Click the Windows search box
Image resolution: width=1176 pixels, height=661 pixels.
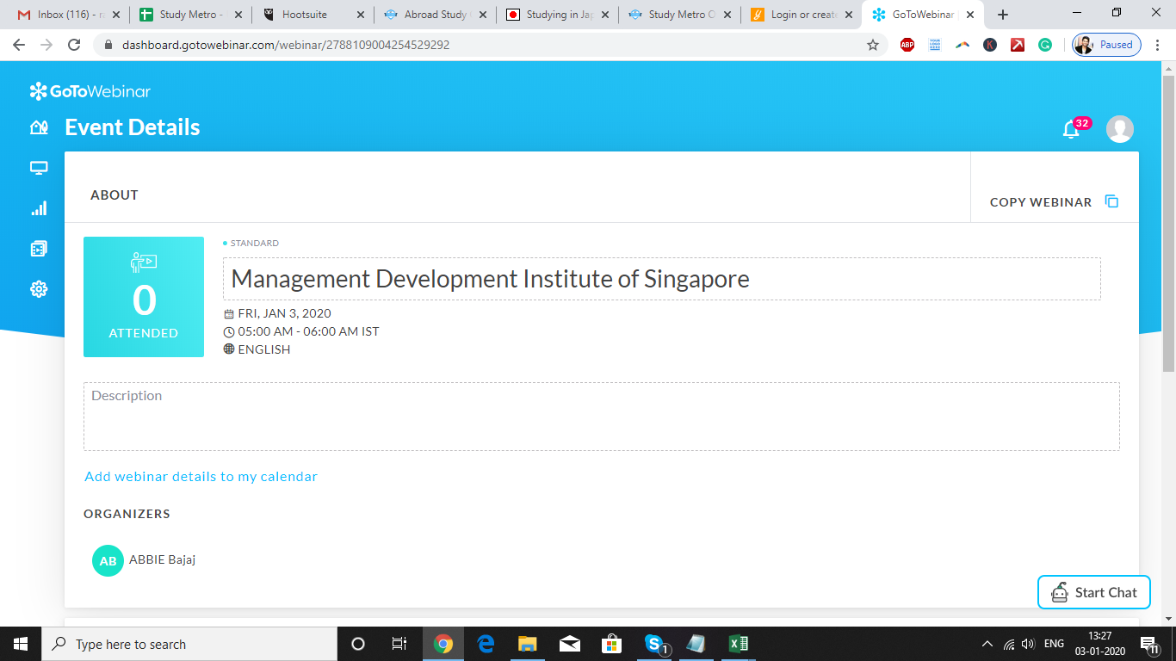[189, 644]
